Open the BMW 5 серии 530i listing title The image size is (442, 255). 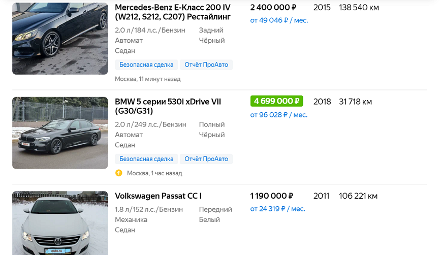(168, 106)
